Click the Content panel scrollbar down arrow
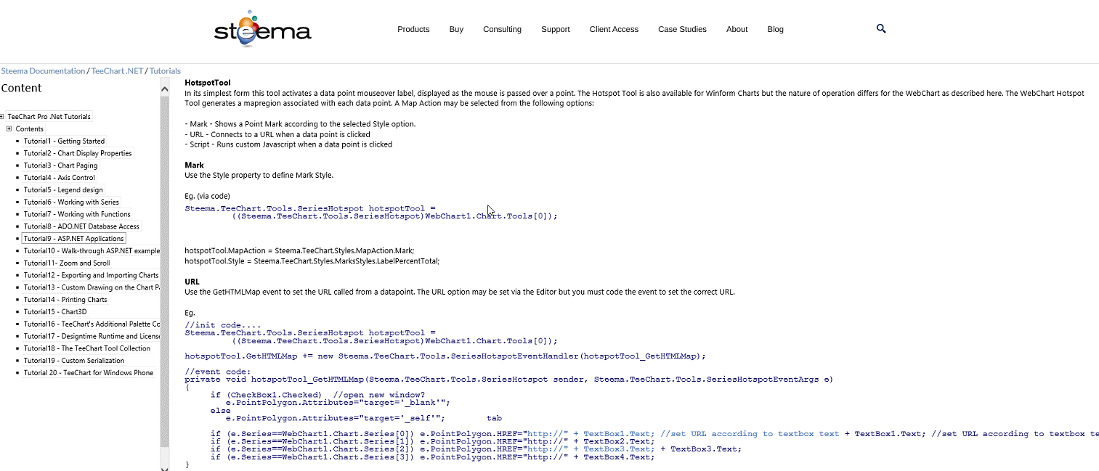The width and height of the screenshot is (1099, 471). 165,467
